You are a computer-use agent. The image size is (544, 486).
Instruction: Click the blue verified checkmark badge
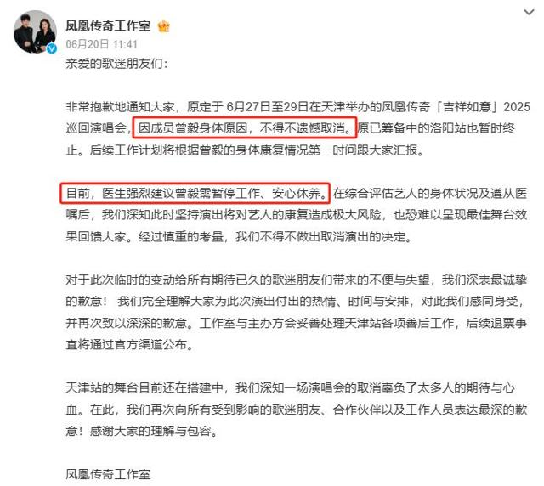pos(52,48)
